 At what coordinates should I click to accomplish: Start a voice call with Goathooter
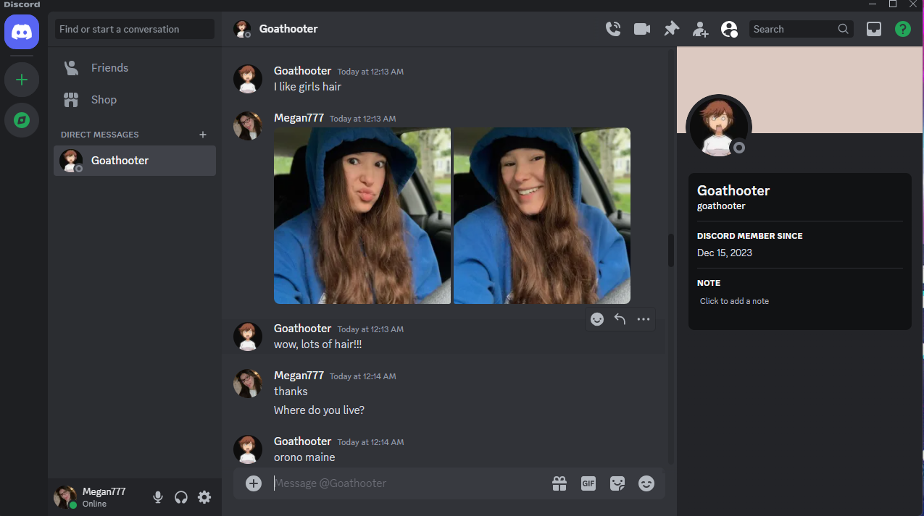click(x=613, y=29)
